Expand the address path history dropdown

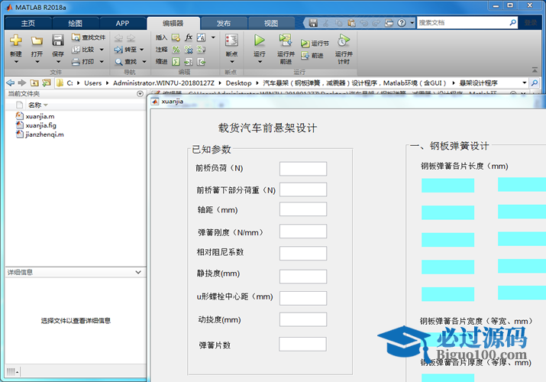click(524, 83)
